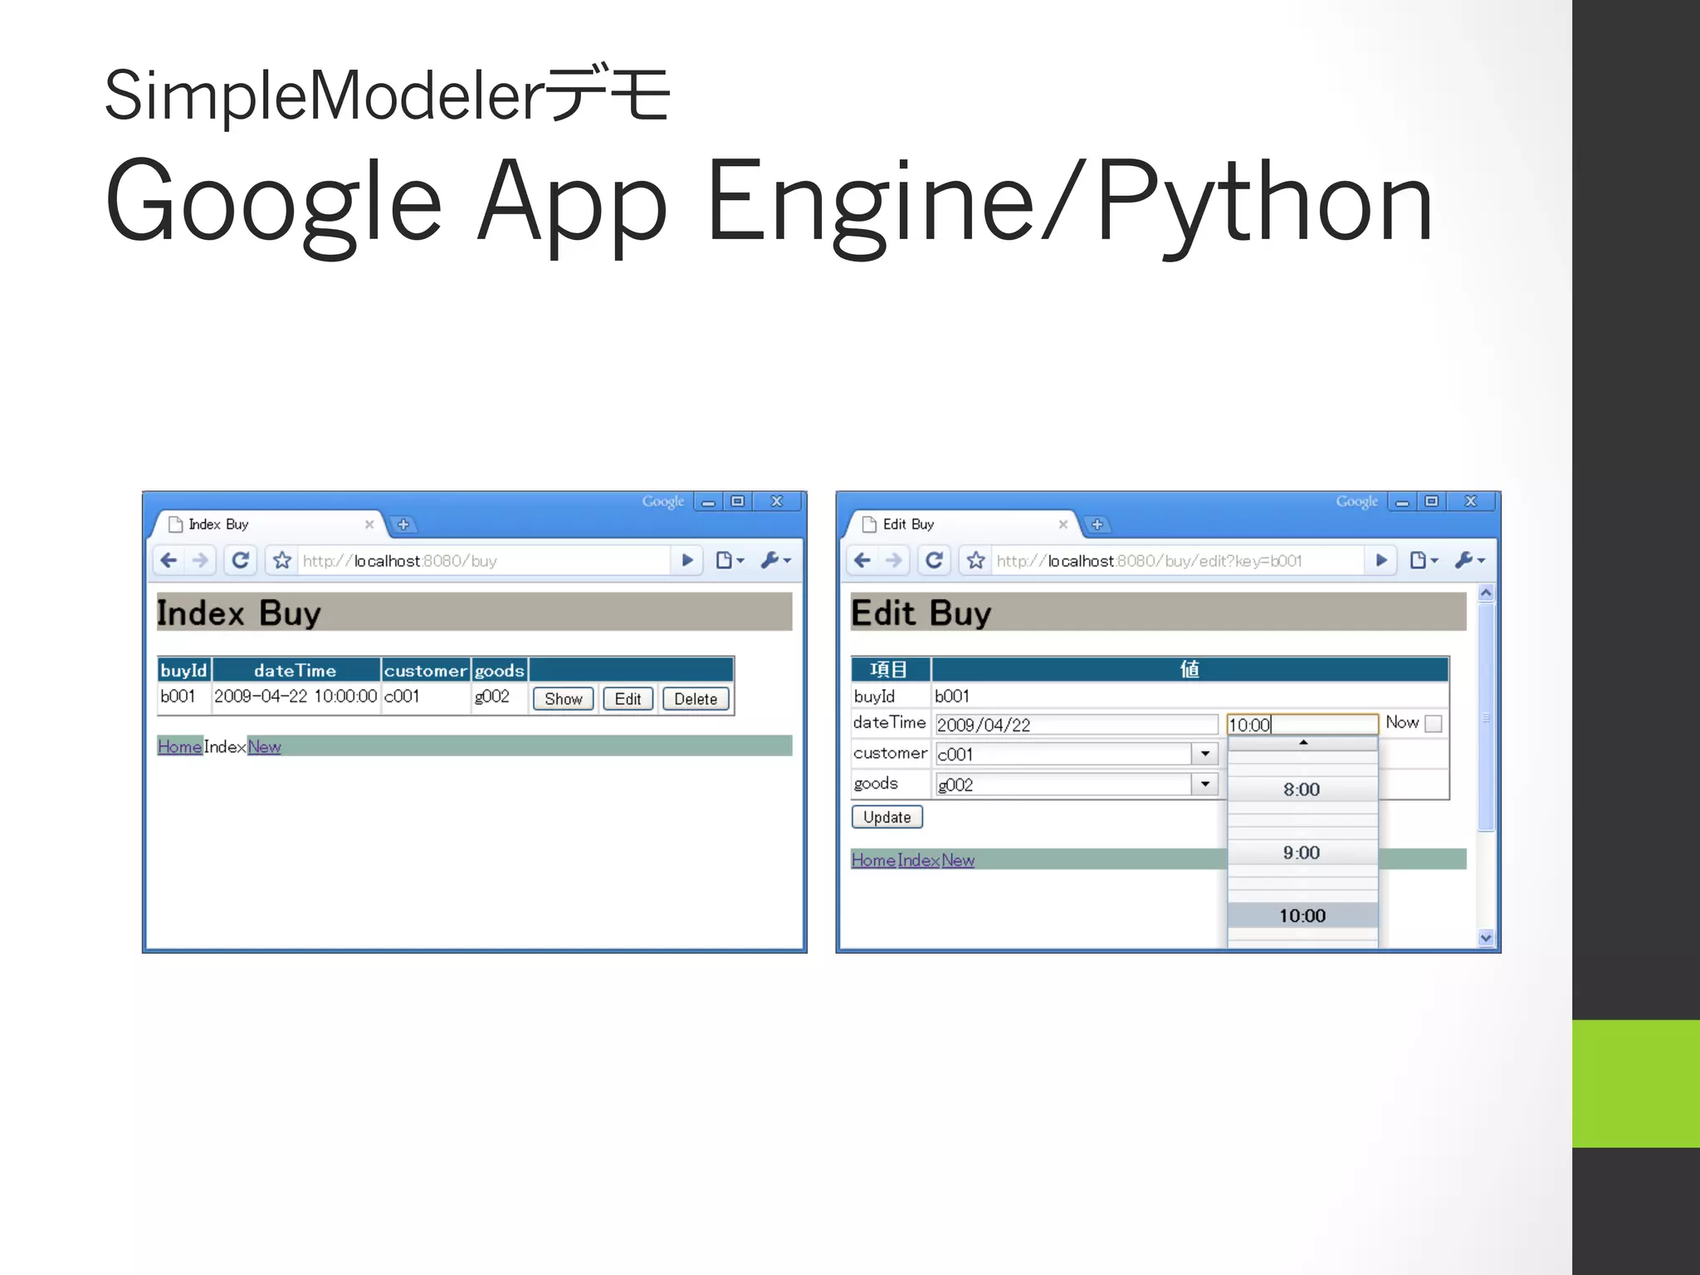Screen dimensions: 1700x1275
Task: Click up arrow of time picker list
Action: click(1303, 743)
